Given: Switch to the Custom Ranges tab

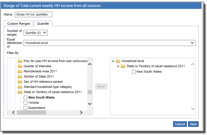Looking at the screenshot, I should [18, 24].
